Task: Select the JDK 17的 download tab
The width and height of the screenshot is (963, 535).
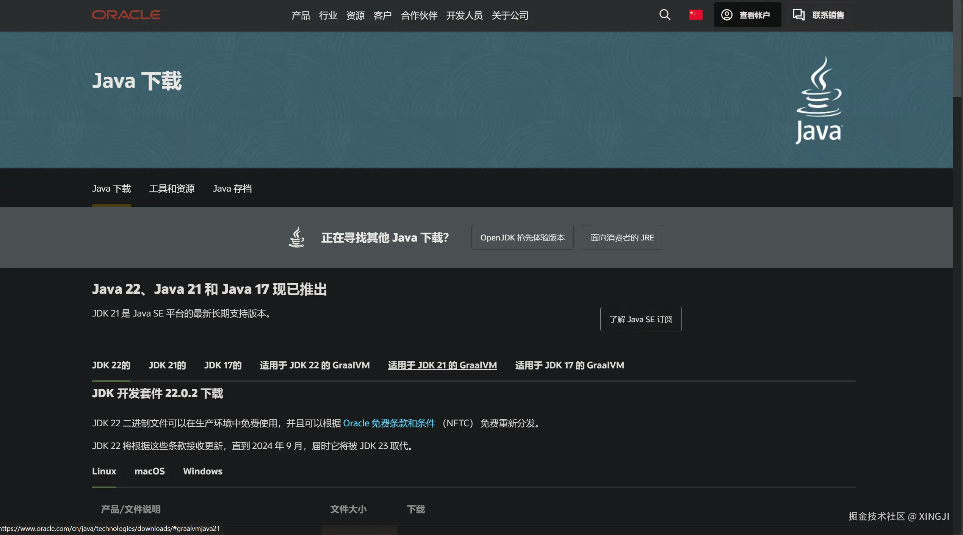Action: coord(222,365)
